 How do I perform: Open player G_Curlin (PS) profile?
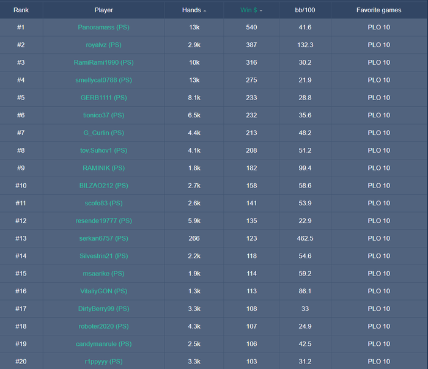click(104, 133)
